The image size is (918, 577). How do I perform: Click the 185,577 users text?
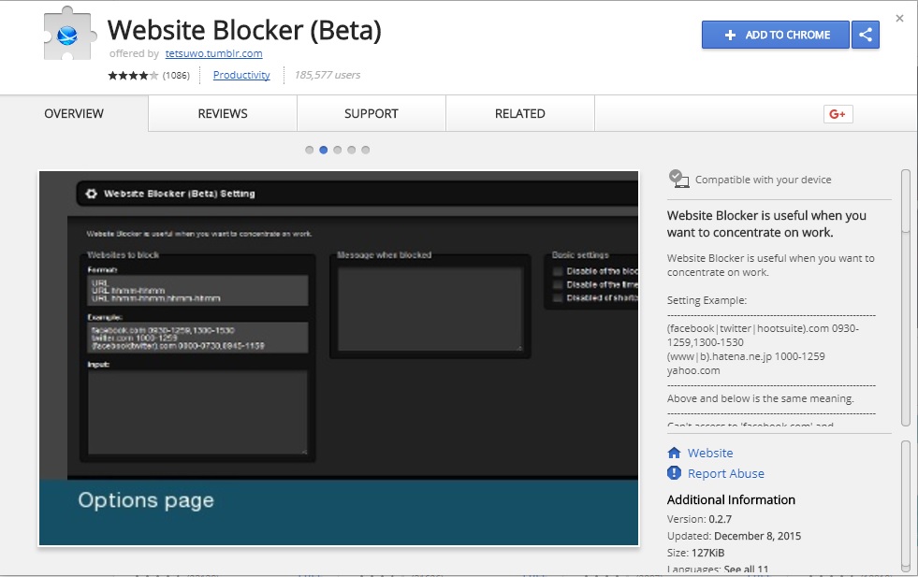coord(328,75)
